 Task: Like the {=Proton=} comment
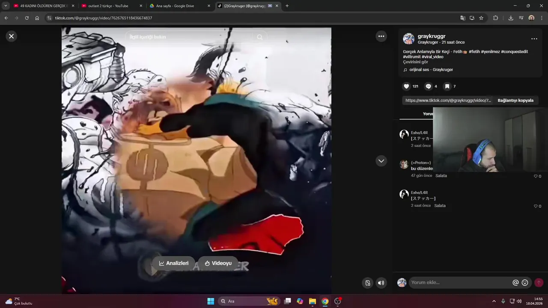(536, 176)
